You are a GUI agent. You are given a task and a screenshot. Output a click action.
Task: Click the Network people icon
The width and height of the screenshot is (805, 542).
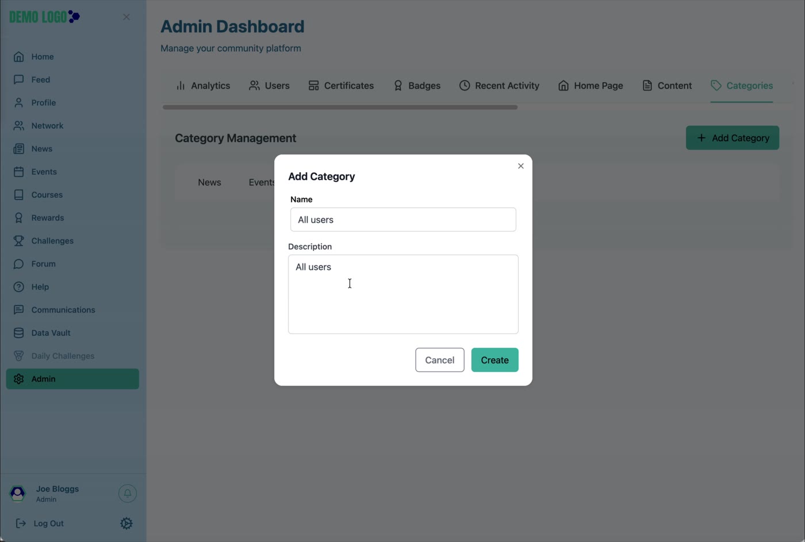coord(19,126)
